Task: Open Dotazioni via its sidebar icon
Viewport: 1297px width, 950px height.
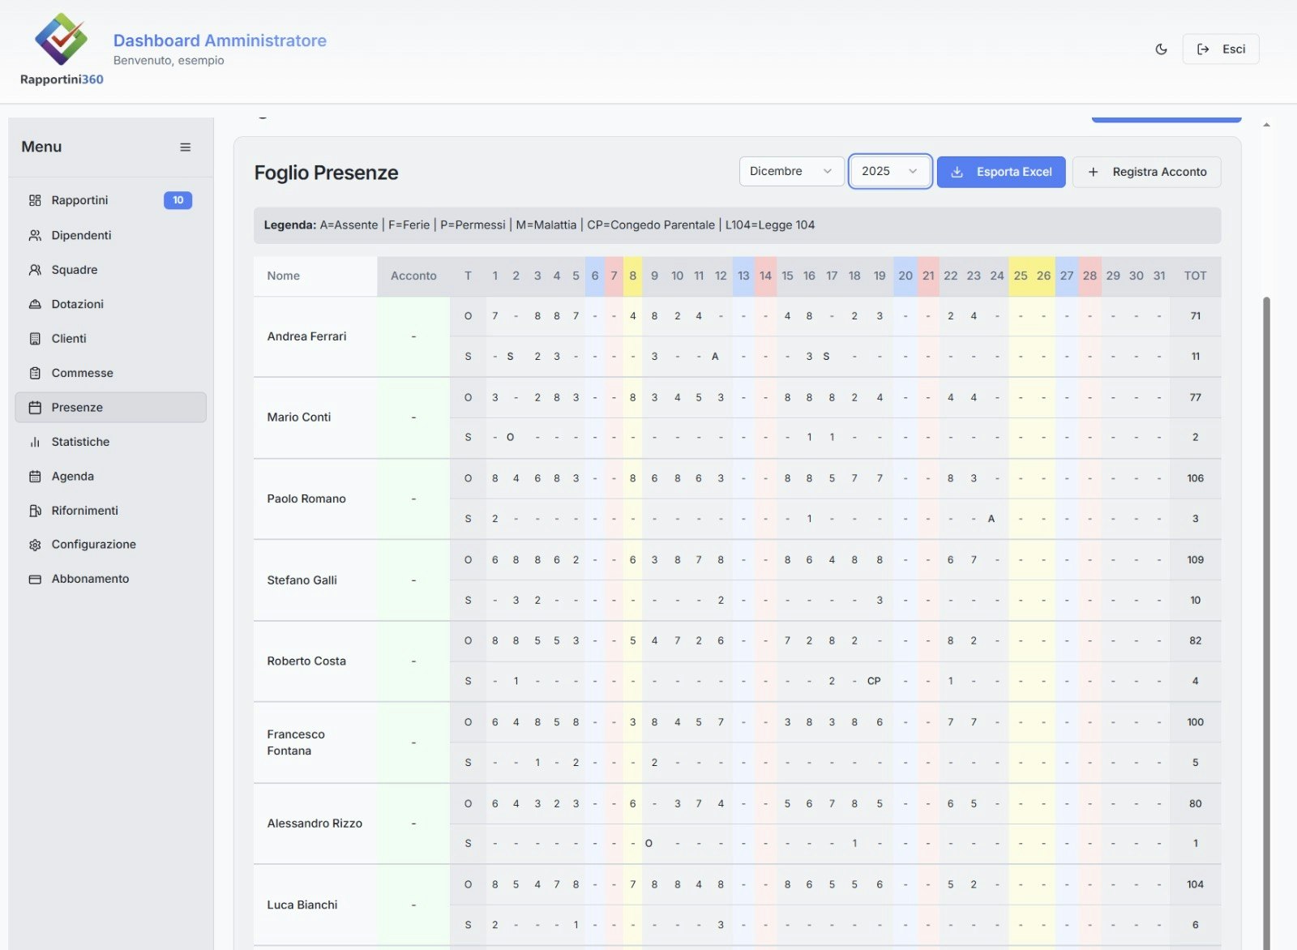Action: [x=35, y=304]
